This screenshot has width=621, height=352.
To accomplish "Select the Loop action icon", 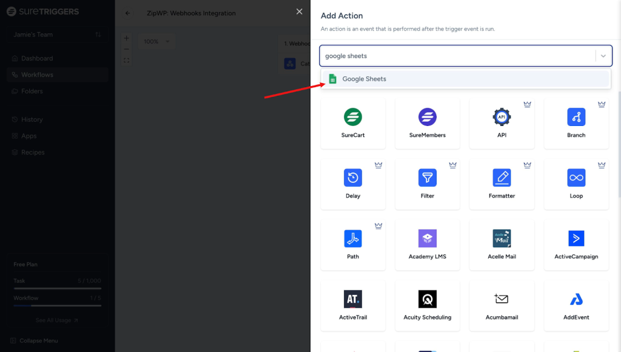I will click(576, 178).
